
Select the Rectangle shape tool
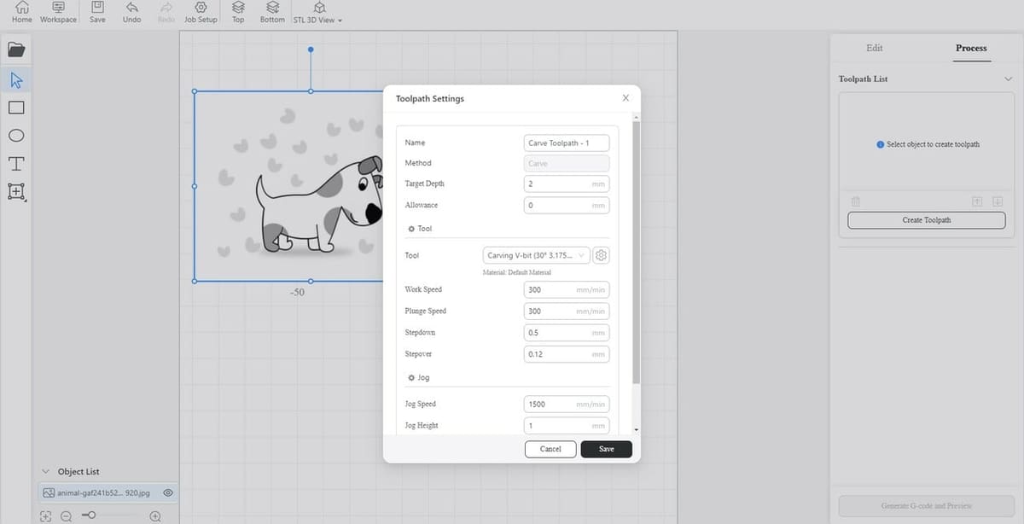[x=16, y=108]
